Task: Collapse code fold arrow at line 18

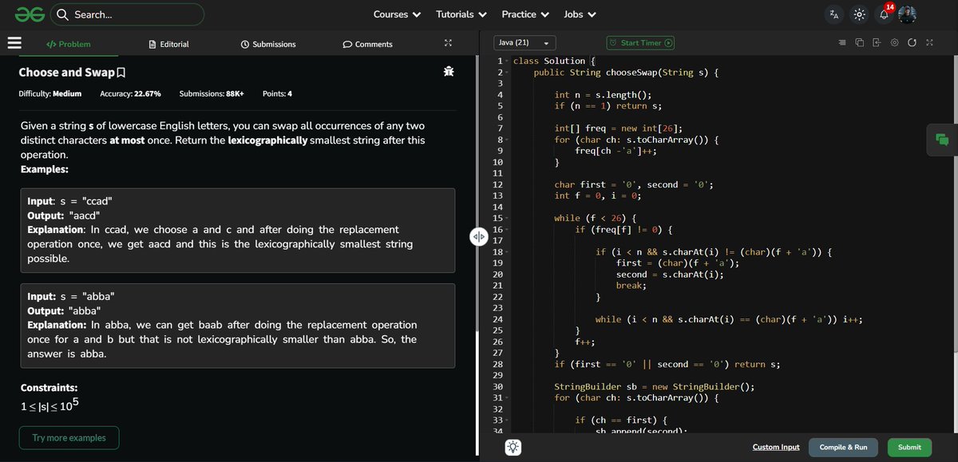Action: [x=507, y=252]
